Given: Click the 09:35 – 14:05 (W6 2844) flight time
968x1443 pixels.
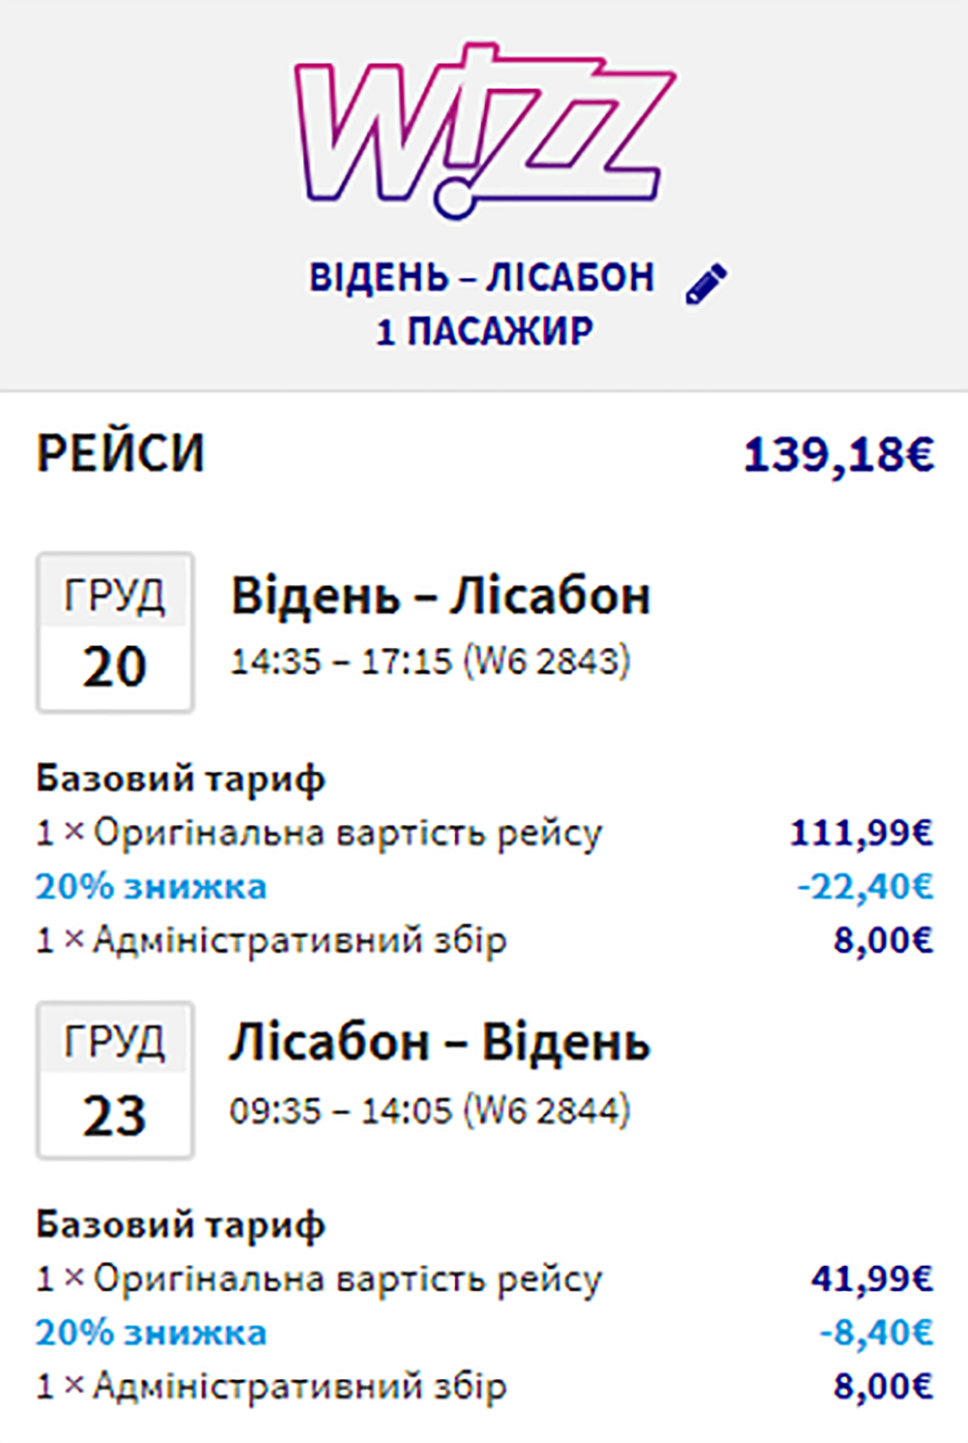Looking at the screenshot, I should (430, 1110).
